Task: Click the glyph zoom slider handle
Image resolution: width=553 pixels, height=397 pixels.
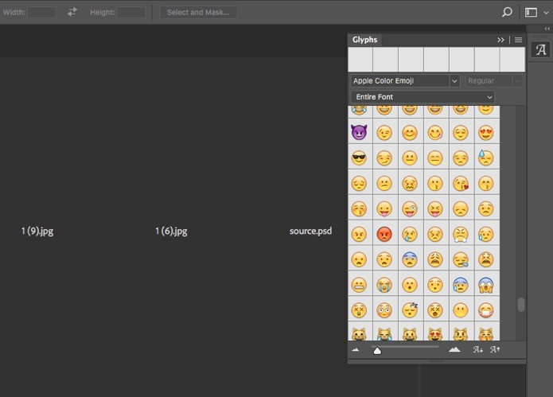Action: click(377, 351)
